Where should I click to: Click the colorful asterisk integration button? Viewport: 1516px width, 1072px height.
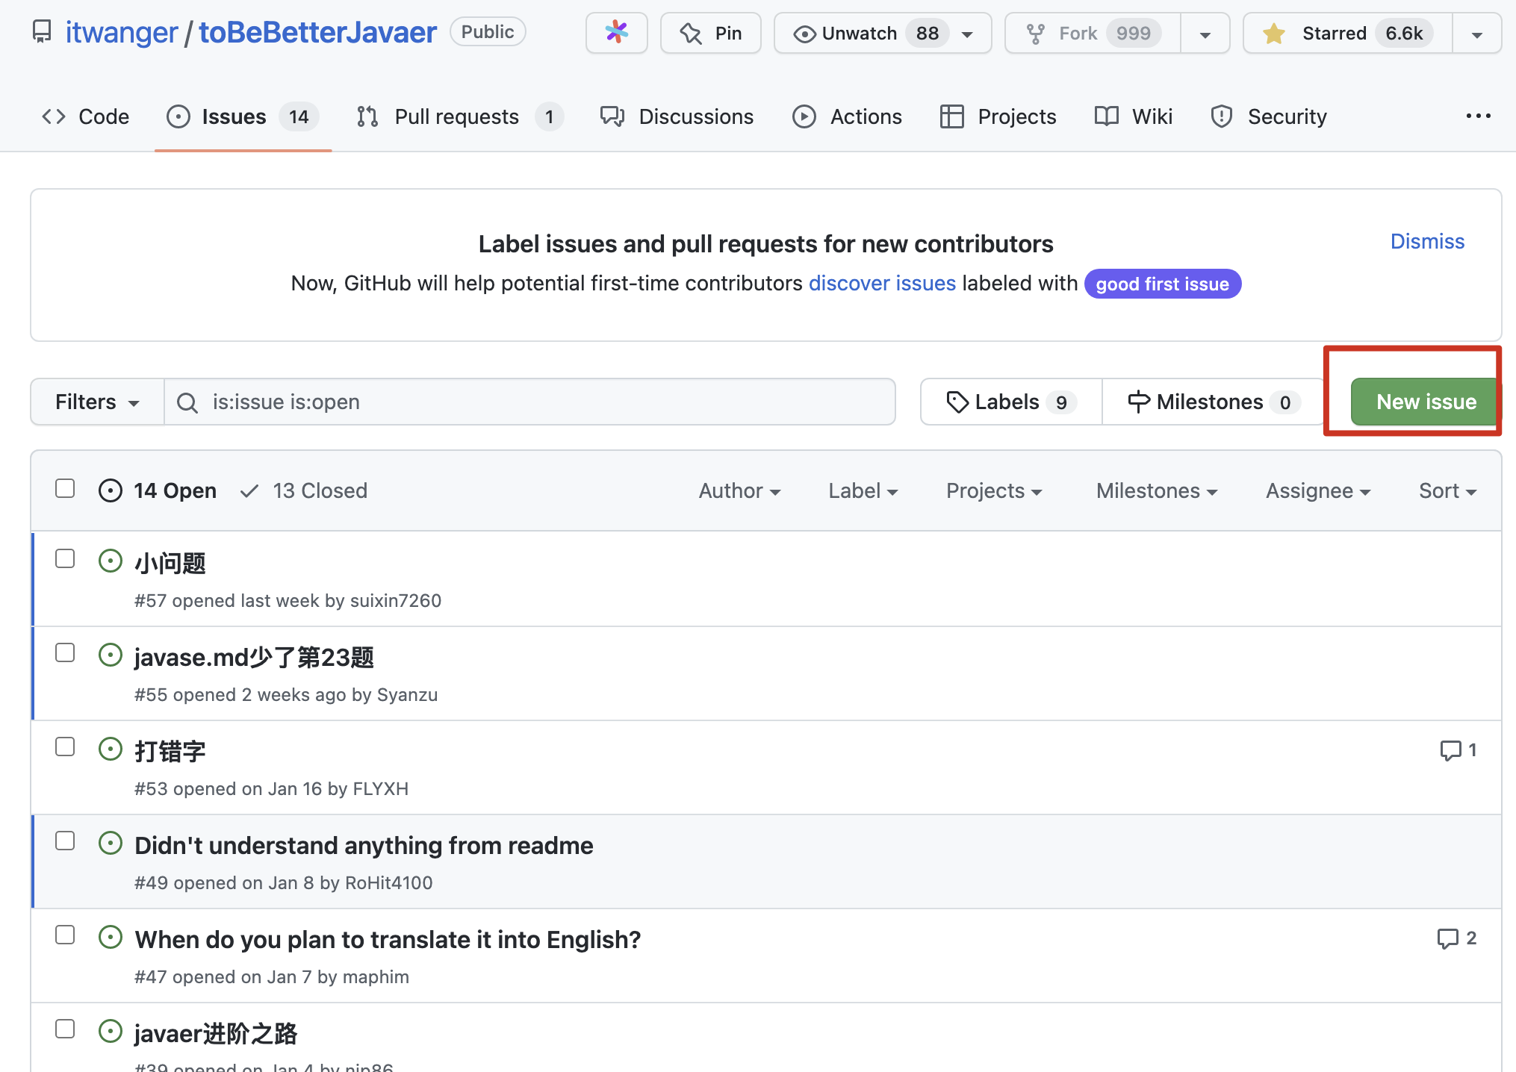tap(617, 33)
